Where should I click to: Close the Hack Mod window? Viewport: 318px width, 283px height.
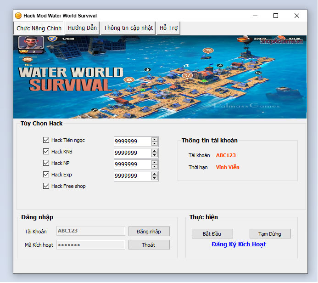[297, 16]
